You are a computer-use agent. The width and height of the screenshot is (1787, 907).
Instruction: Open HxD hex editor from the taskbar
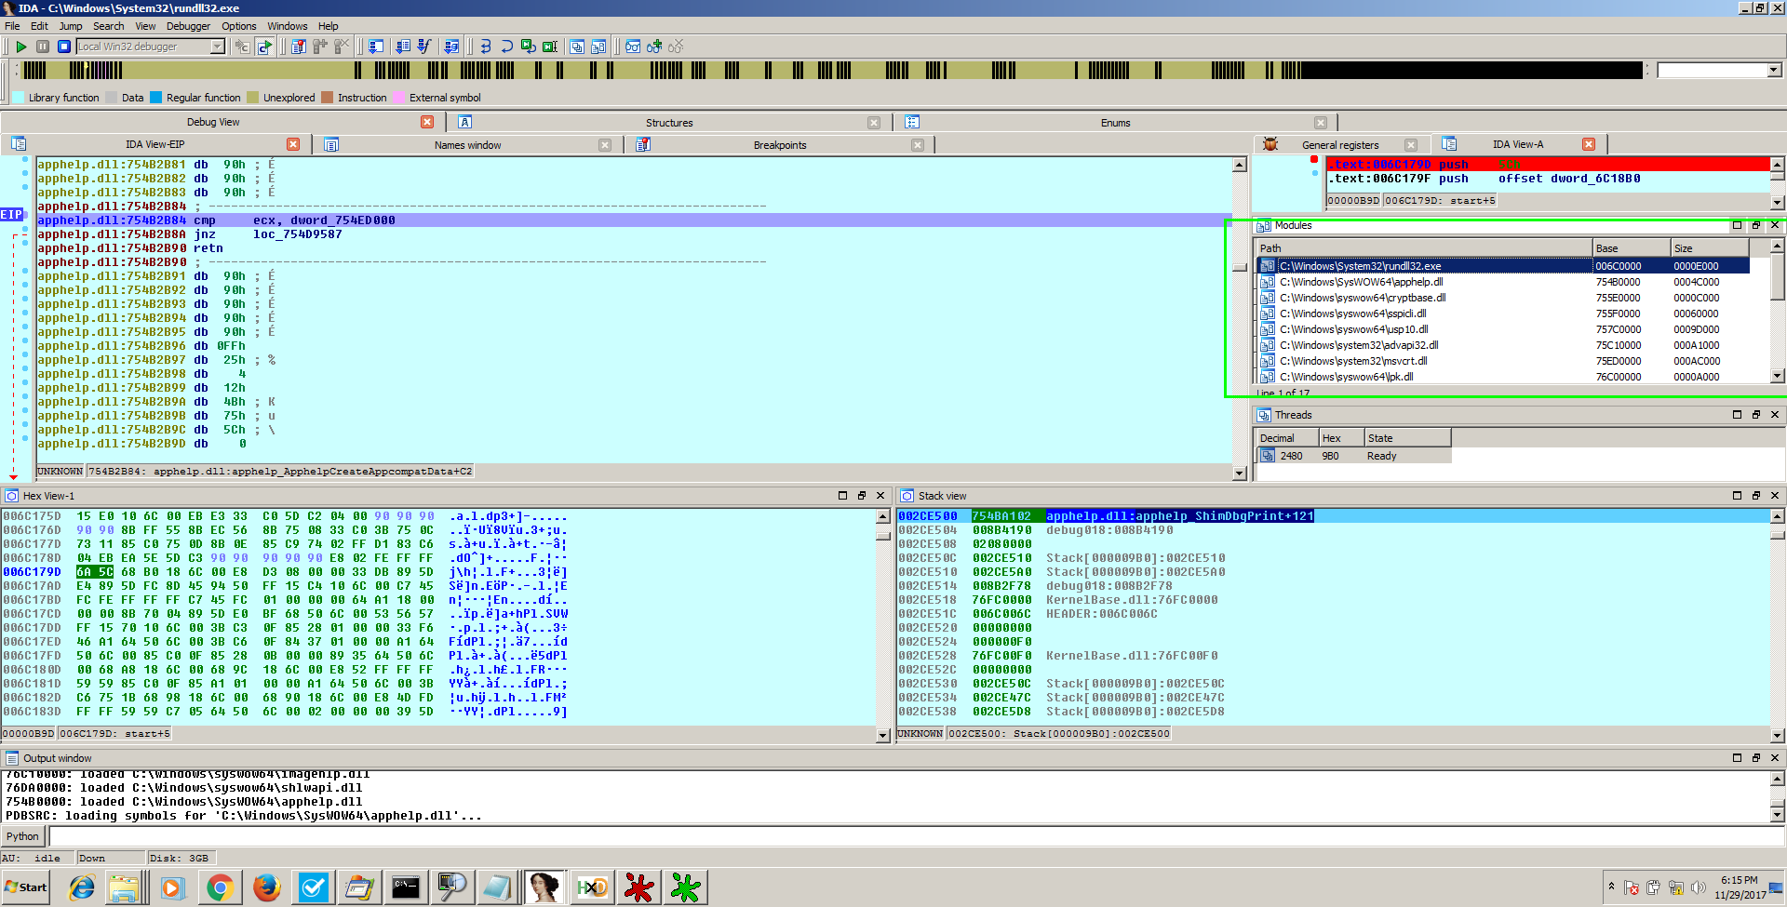pyautogui.click(x=592, y=887)
